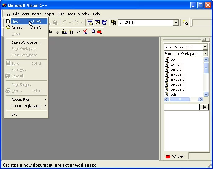Click file list horizontal scroll left arrow
The image size is (213, 169).
click(x=166, y=100)
